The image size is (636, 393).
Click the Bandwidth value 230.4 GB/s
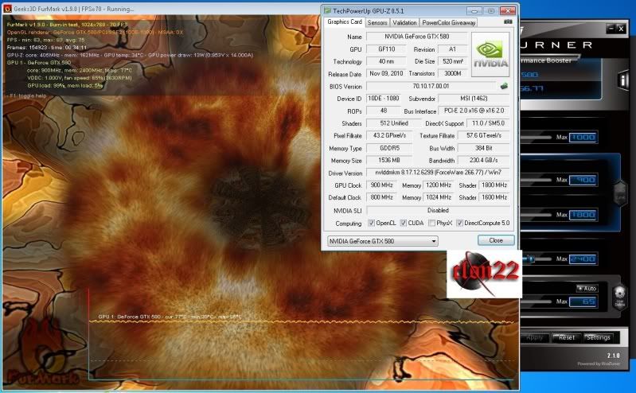click(x=483, y=160)
